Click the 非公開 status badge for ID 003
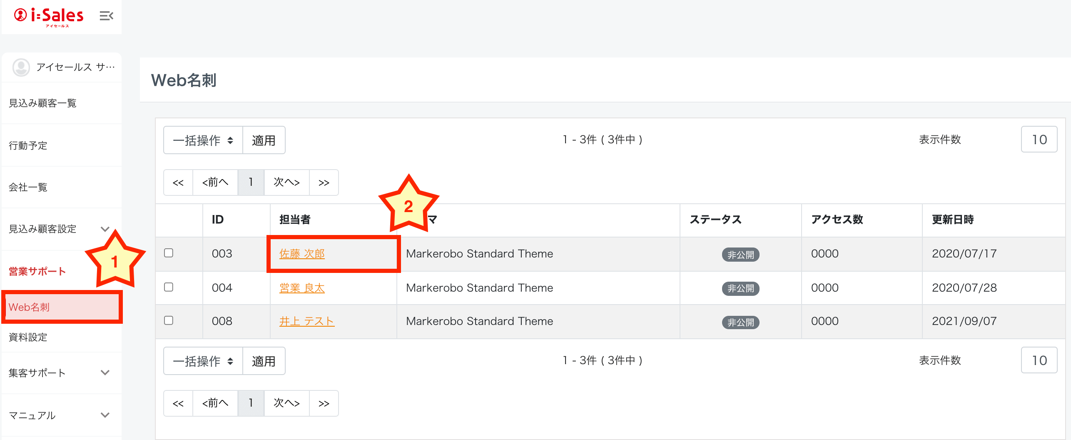Screen dimensions: 1071x440 pos(740,255)
